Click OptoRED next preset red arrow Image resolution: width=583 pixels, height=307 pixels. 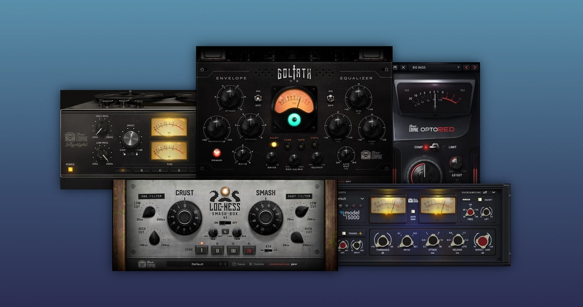click(474, 67)
